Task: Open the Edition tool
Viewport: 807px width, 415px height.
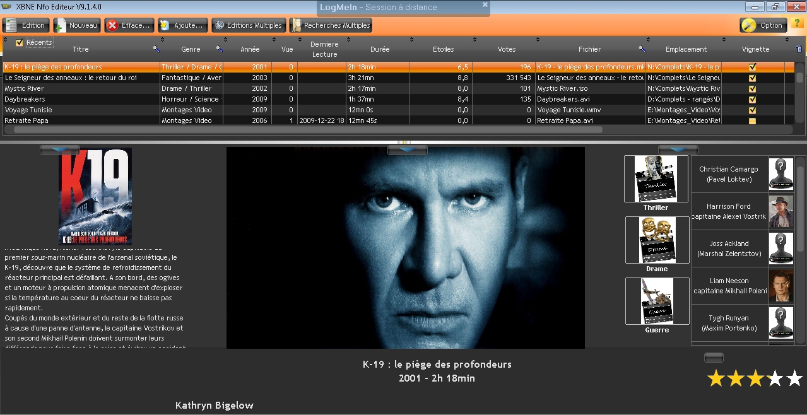Action: [x=26, y=25]
